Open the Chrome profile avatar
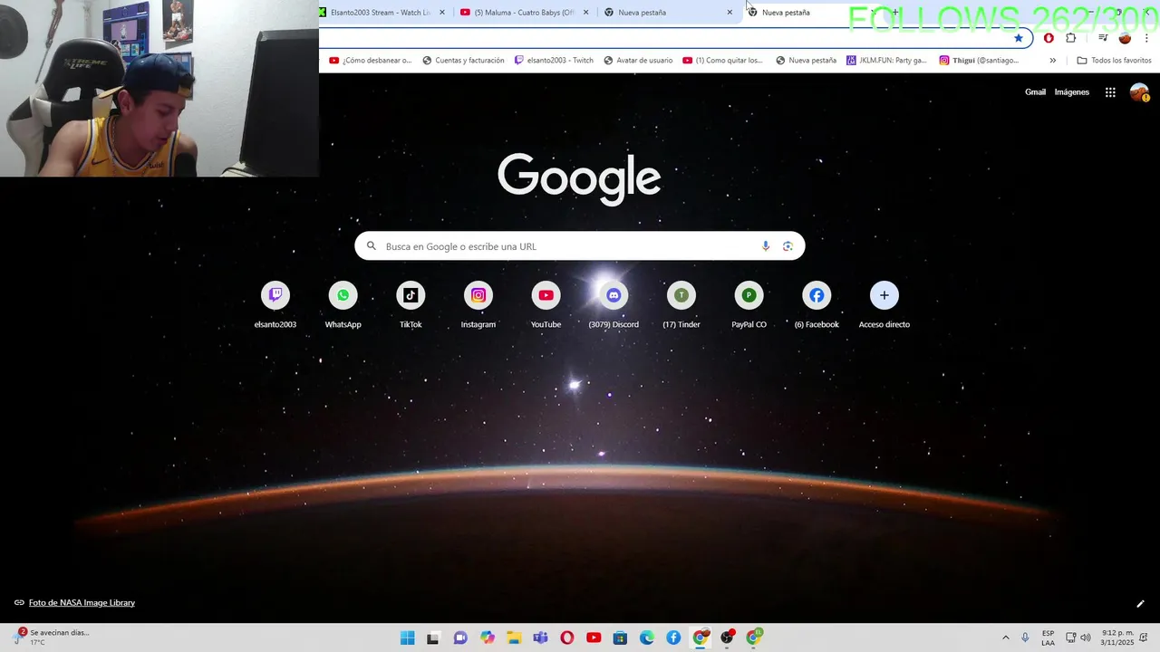The image size is (1160, 652). (x=1125, y=38)
